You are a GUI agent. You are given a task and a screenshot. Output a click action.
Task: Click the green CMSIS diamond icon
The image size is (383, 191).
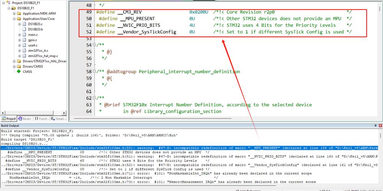pos(19,71)
